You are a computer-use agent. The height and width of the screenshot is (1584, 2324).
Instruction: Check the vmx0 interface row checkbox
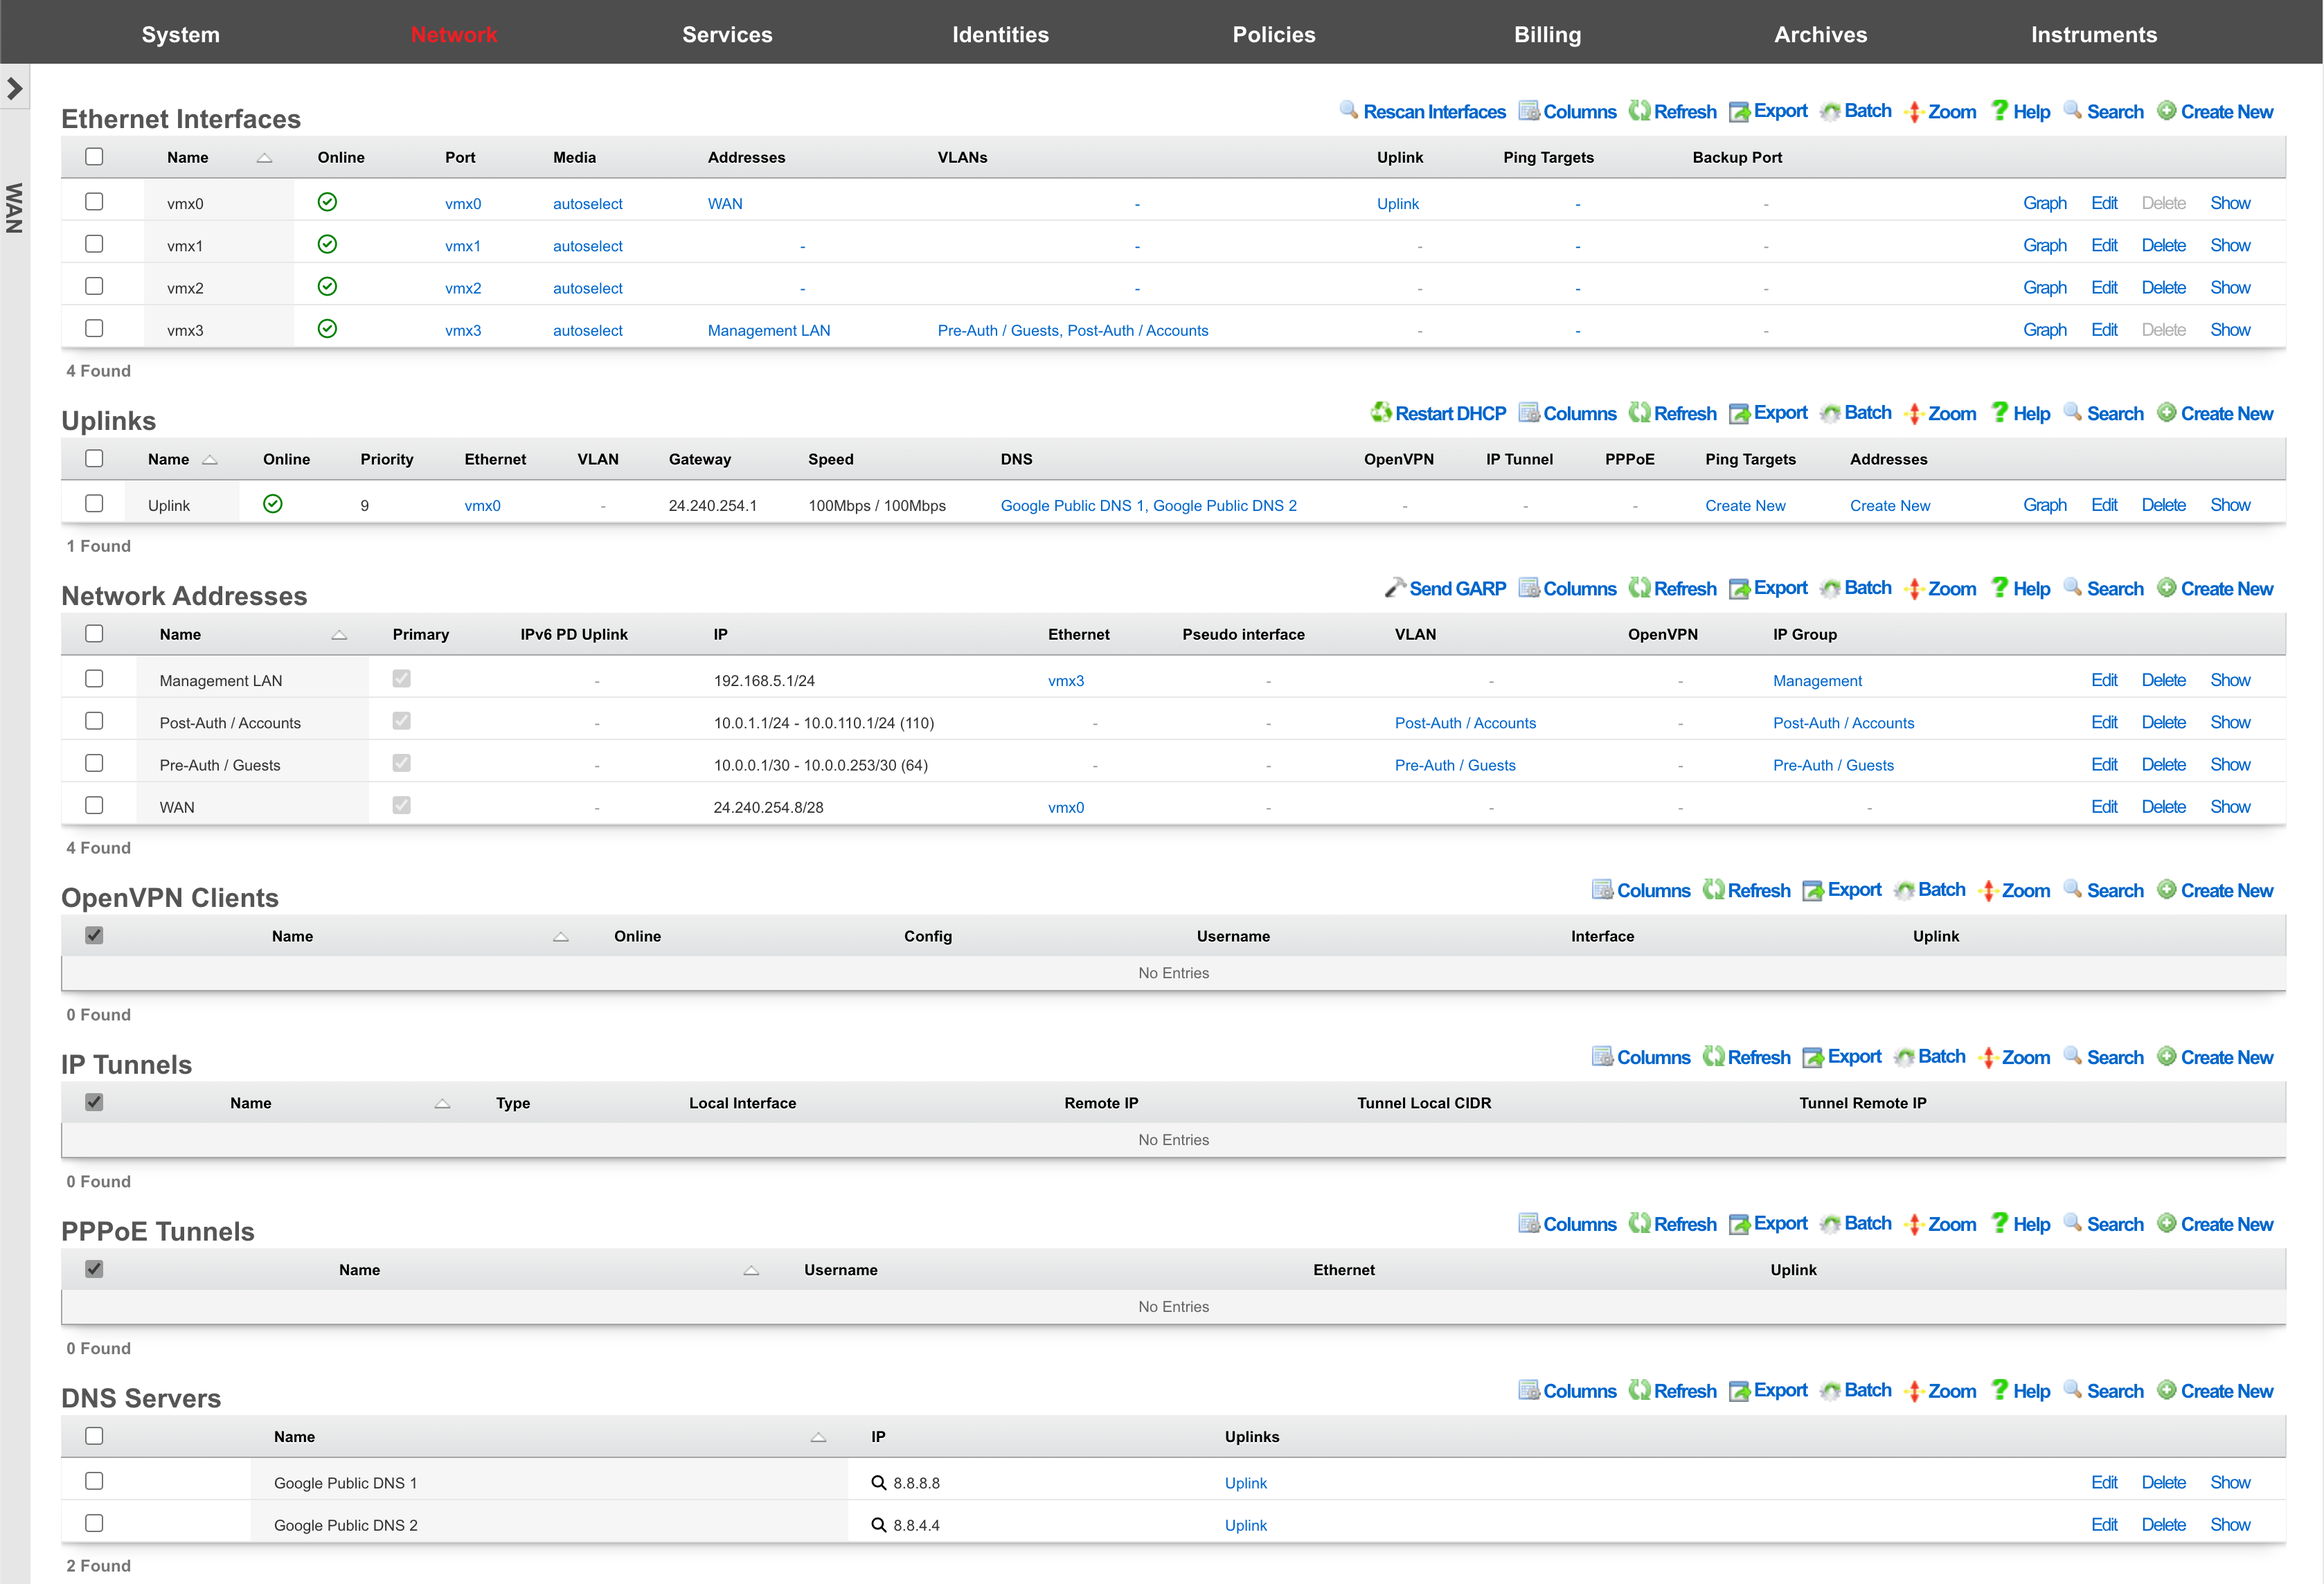pos(94,202)
